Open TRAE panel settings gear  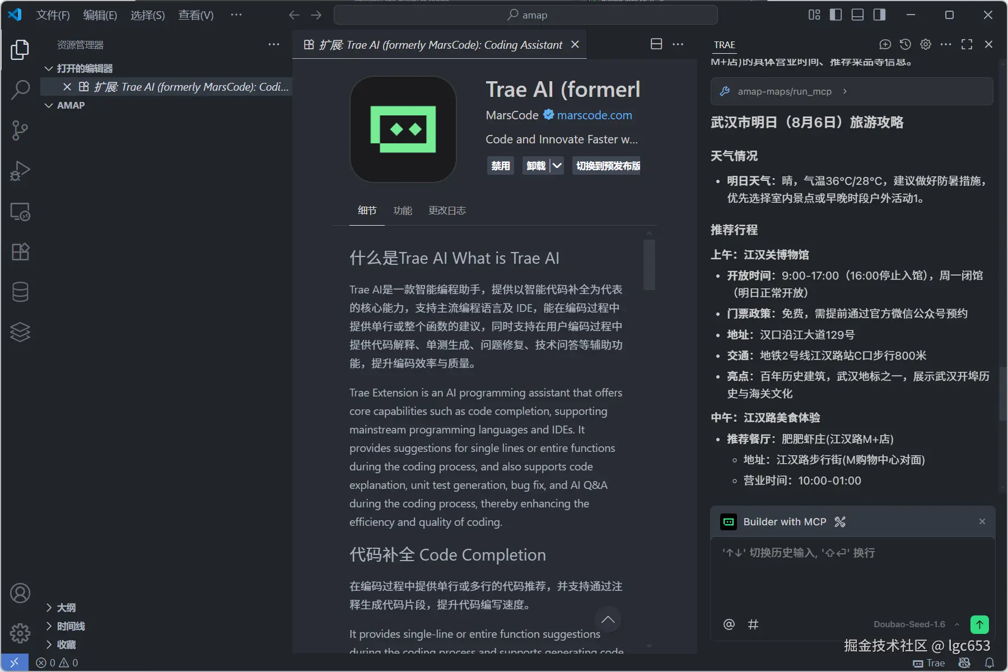click(x=926, y=44)
